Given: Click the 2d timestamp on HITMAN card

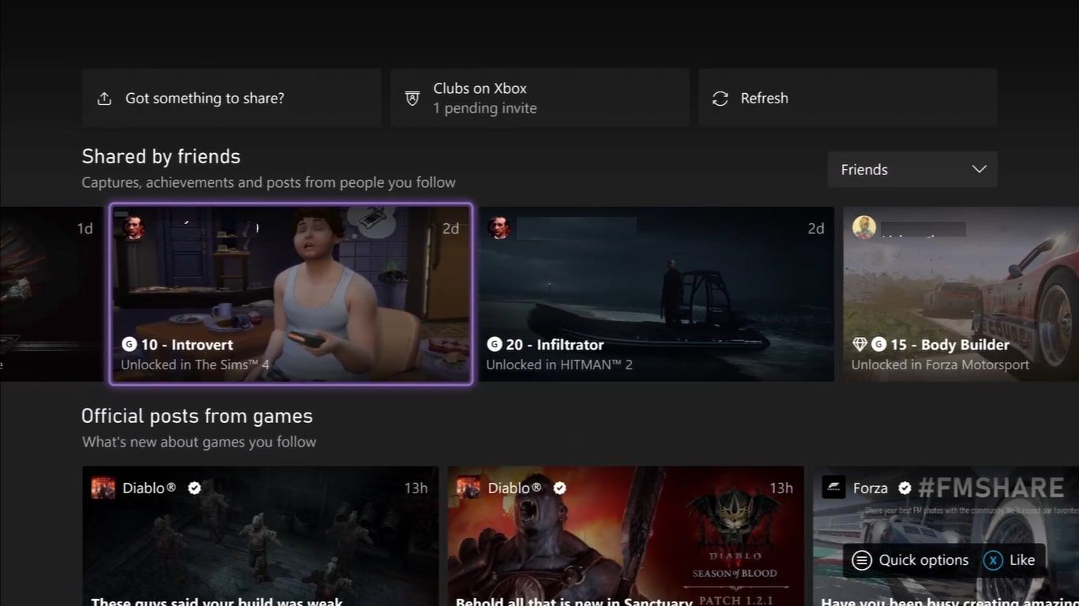Looking at the screenshot, I should click(816, 228).
